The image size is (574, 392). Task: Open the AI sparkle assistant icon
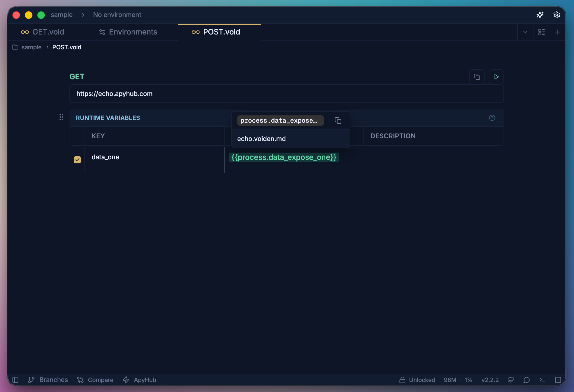pos(540,15)
